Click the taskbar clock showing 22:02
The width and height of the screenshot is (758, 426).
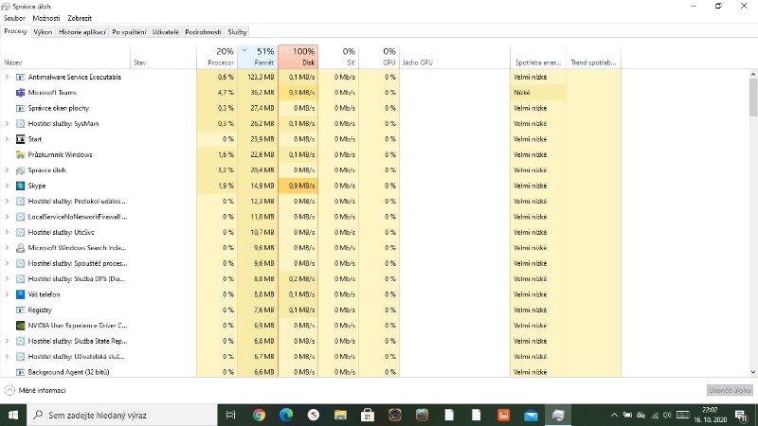pos(710,415)
